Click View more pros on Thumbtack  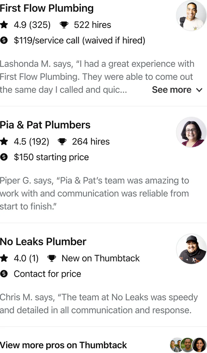point(63,345)
